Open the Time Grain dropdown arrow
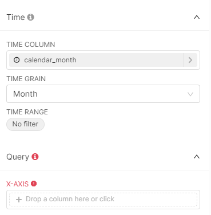The image size is (211, 215). pyautogui.click(x=190, y=94)
